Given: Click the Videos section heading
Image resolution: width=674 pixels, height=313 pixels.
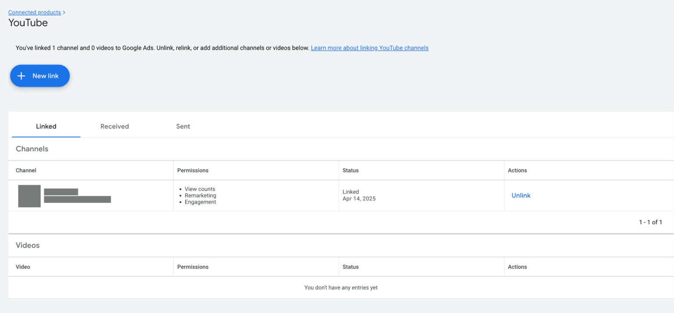Looking at the screenshot, I should coord(28,245).
